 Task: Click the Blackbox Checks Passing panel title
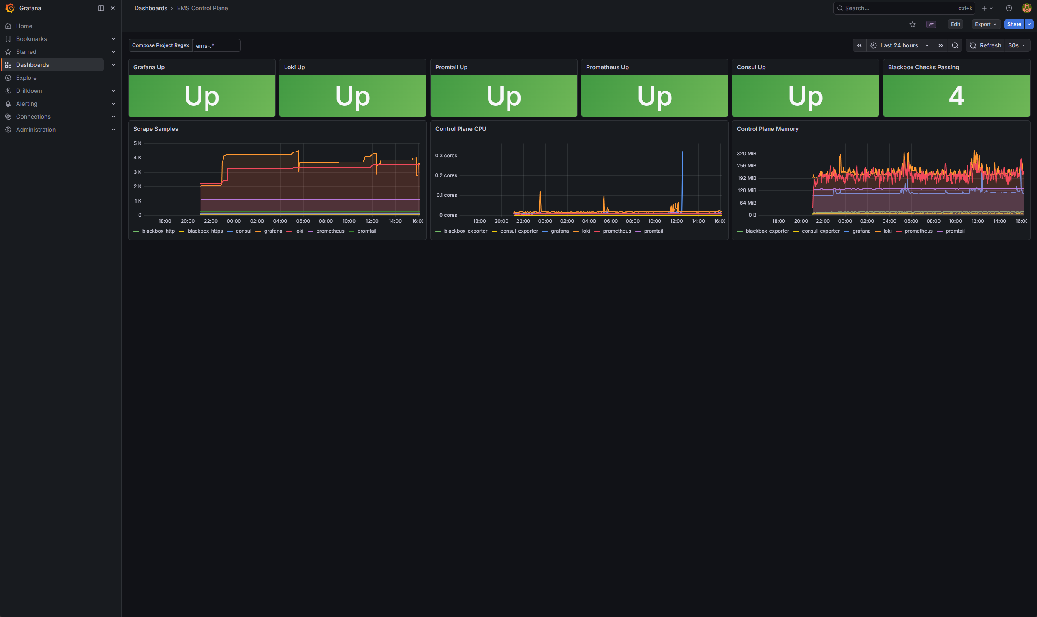[923, 67]
